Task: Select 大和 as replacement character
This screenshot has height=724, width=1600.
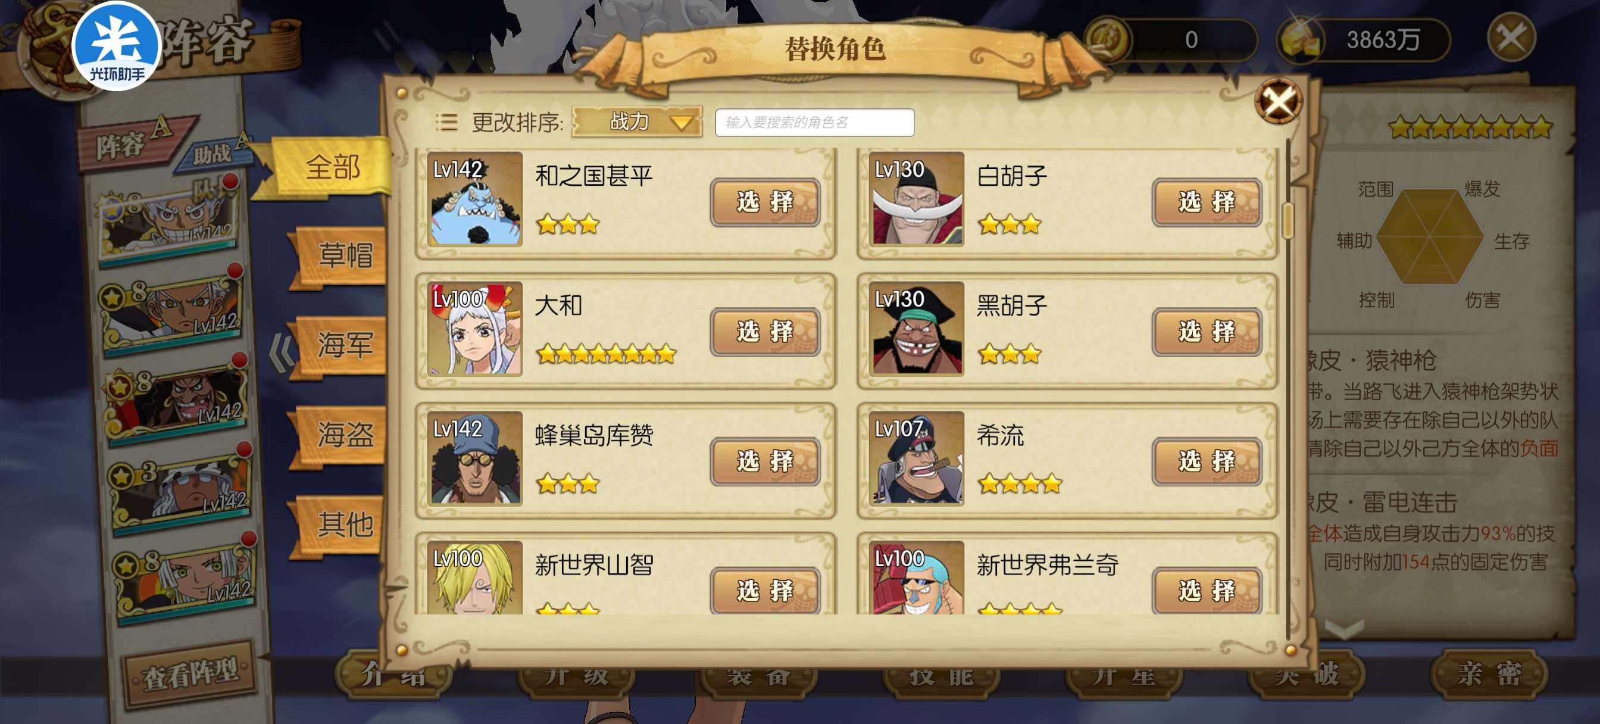Action: [x=765, y=332]
